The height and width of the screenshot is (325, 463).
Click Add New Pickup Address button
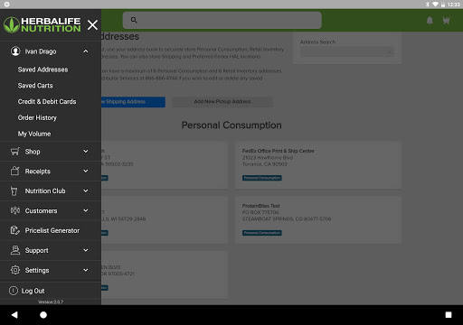pos(222,102)
